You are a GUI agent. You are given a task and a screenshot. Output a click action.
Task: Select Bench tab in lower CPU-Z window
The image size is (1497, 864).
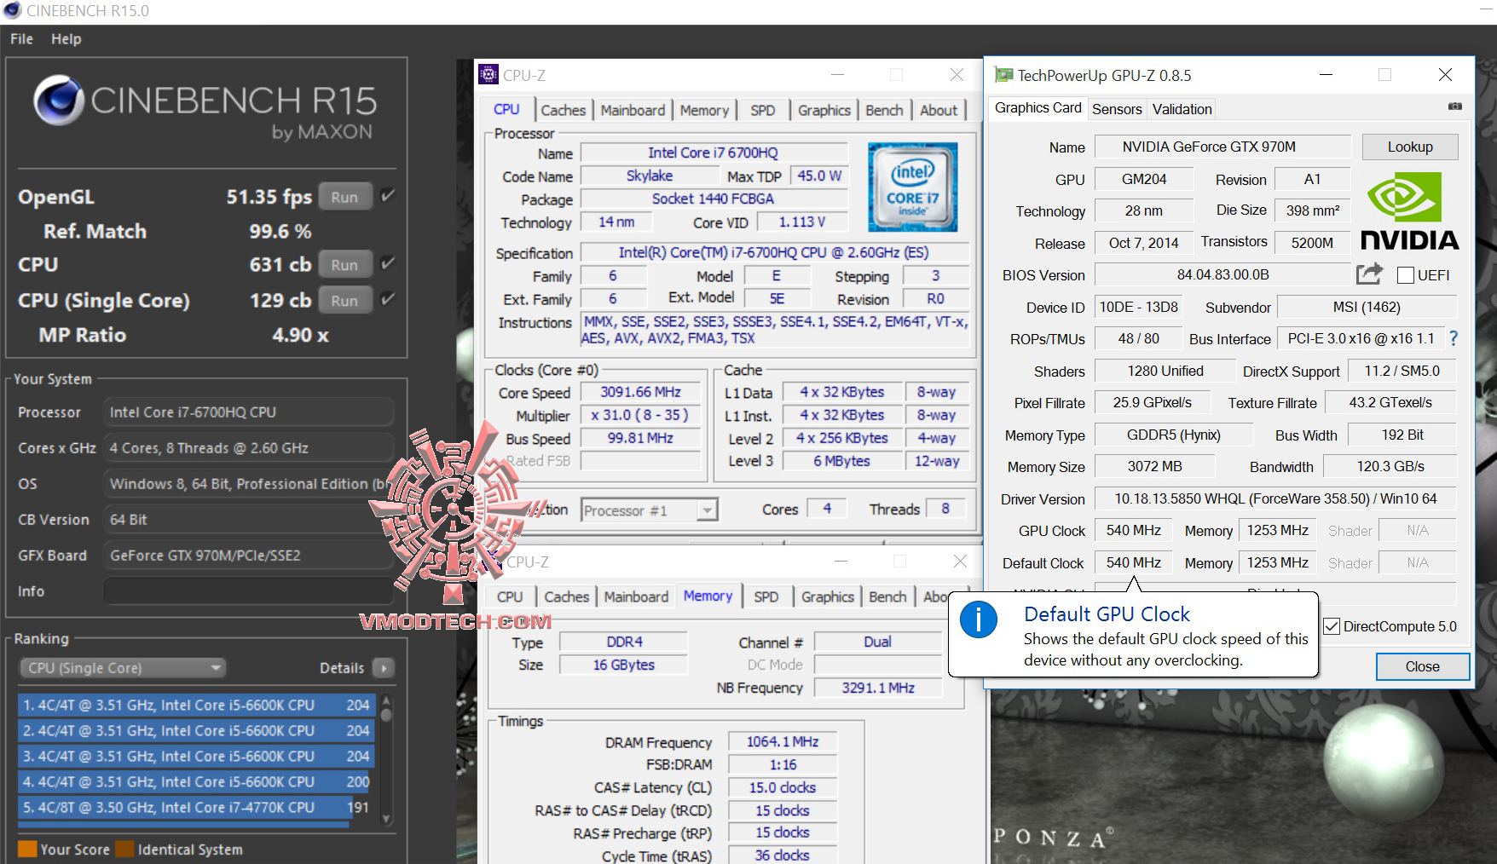(887, 596)
